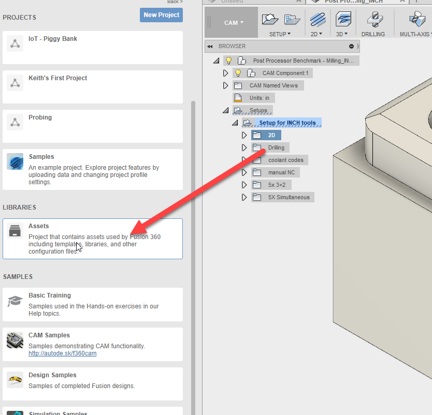
Task: Toggle root document lightbulb visibility
Action: tap(228, 61)
